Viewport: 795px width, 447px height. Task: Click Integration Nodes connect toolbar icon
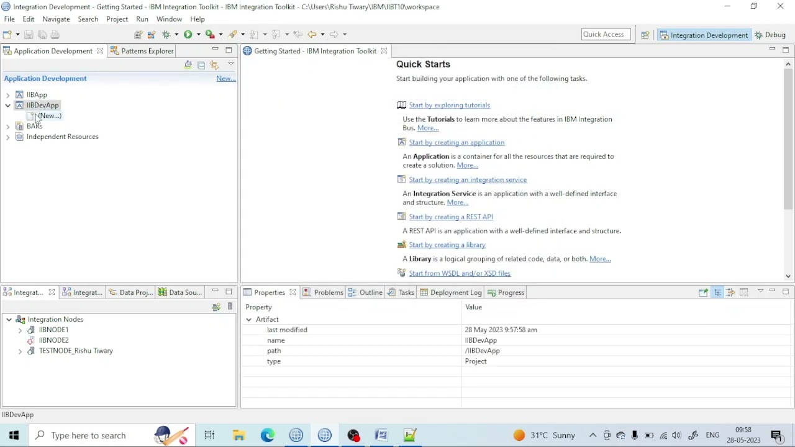point(216,307)
